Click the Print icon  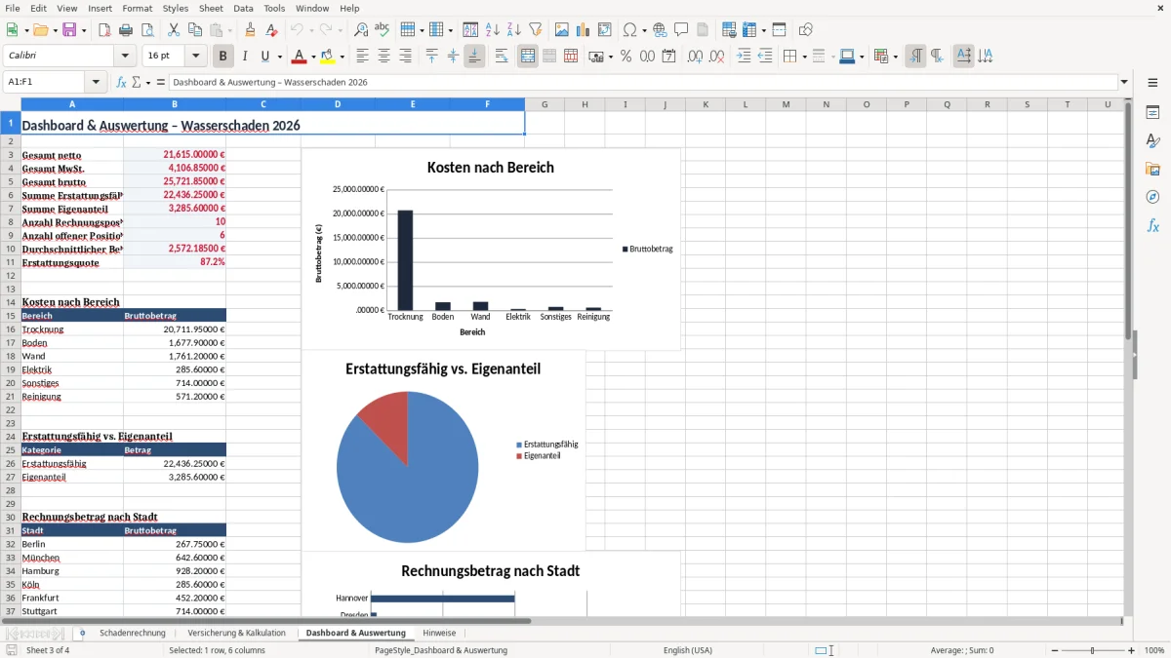point(126,30)
